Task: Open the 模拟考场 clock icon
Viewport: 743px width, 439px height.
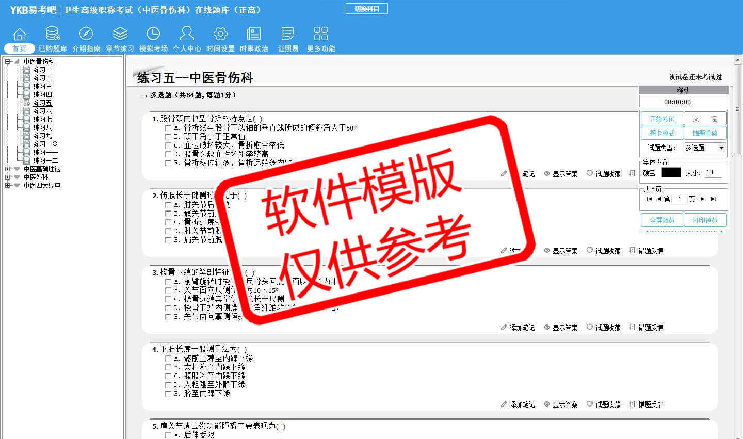Action: (x=153, y=34)
